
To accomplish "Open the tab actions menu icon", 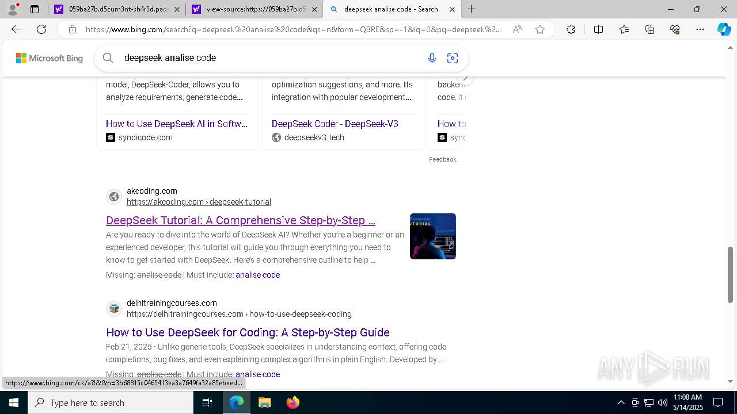I will [x=35, y=9].
